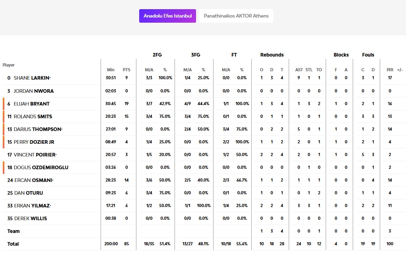Click the Min column header
The width and height of the screenshot is (406, 258).
click(x=111, y=70)
